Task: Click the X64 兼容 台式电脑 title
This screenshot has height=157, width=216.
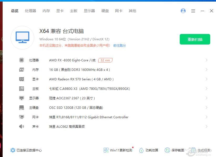Action: pos(61,31)
